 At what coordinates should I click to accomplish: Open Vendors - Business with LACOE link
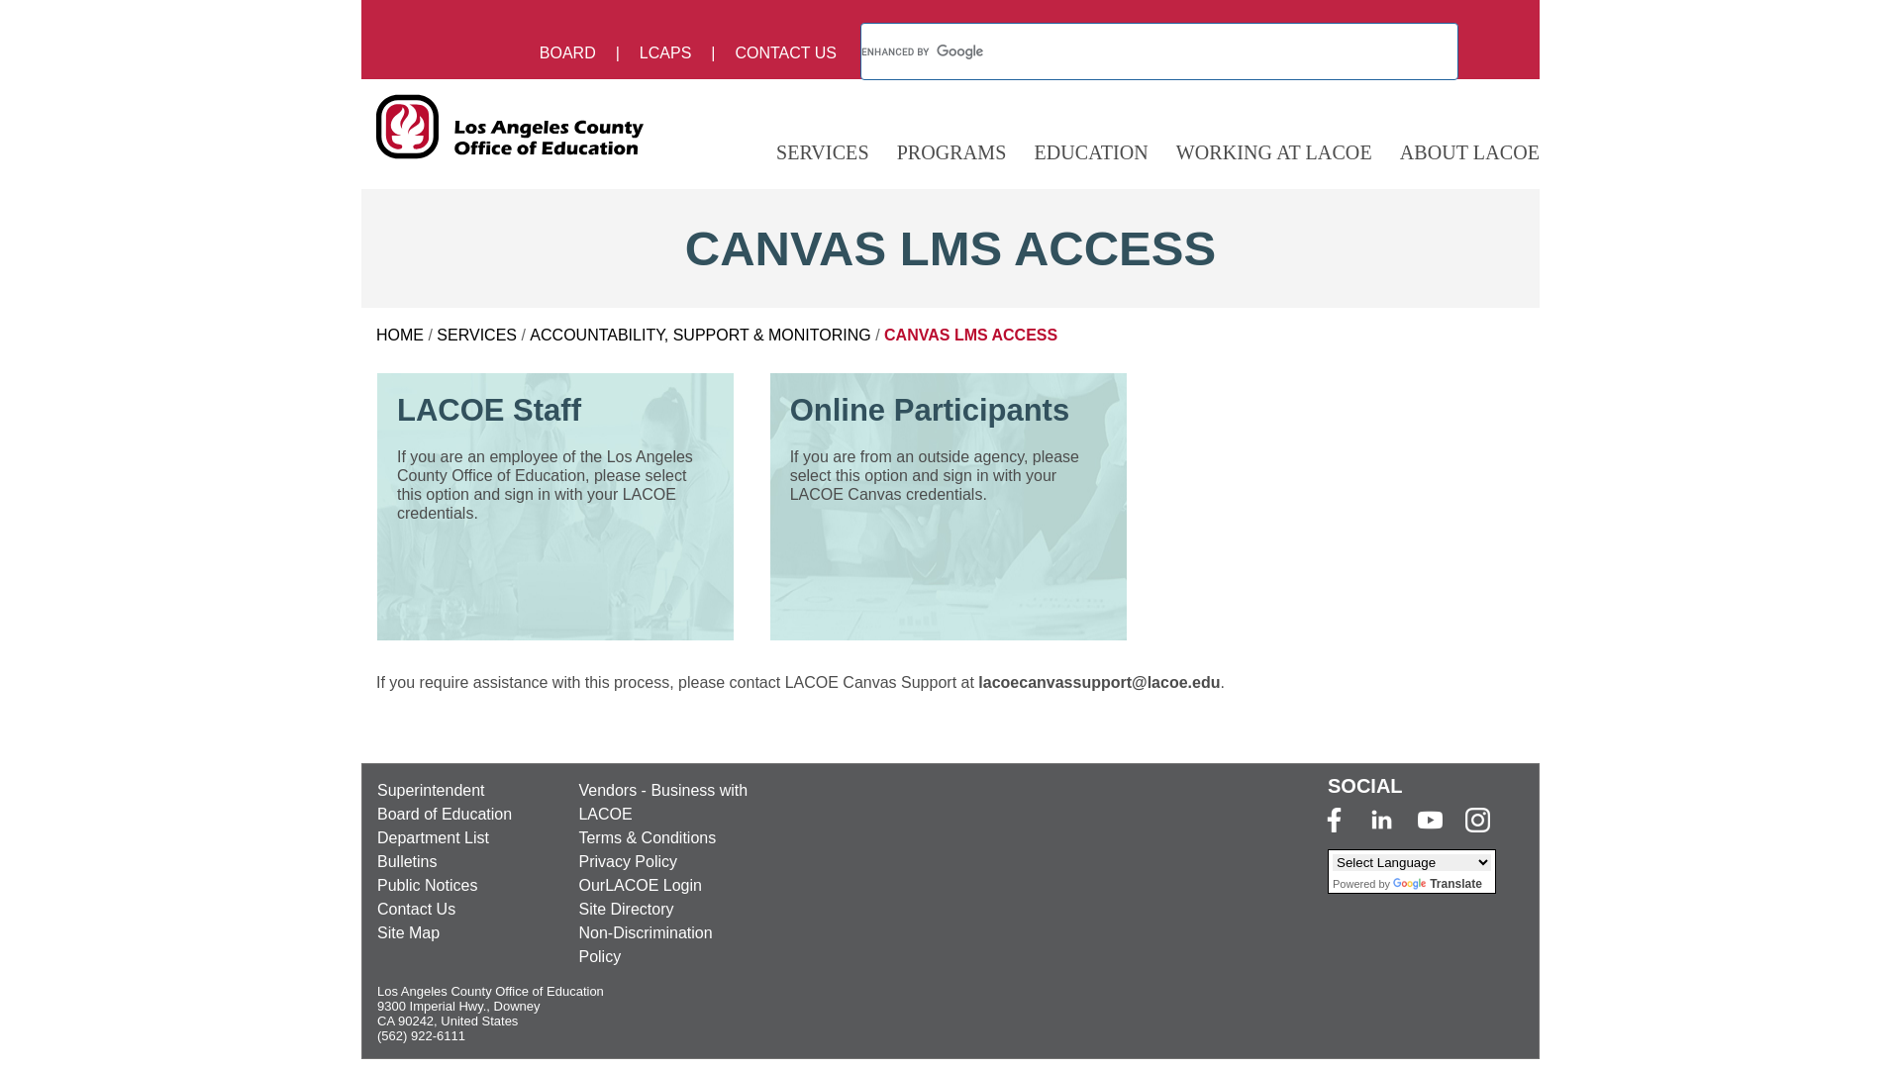click(662, 802)
